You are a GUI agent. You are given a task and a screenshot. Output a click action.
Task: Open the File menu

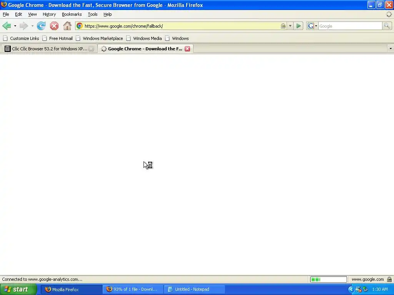tap(6, 14)
